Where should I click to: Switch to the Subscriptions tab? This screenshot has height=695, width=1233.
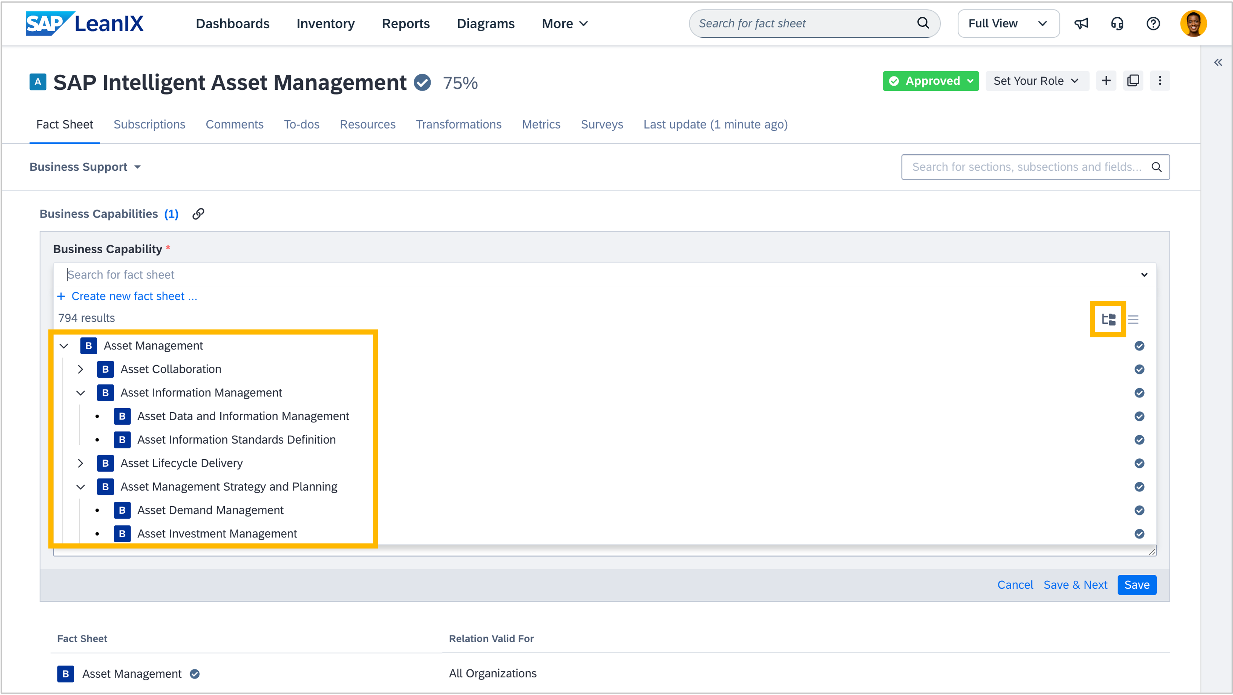[149, 124]
